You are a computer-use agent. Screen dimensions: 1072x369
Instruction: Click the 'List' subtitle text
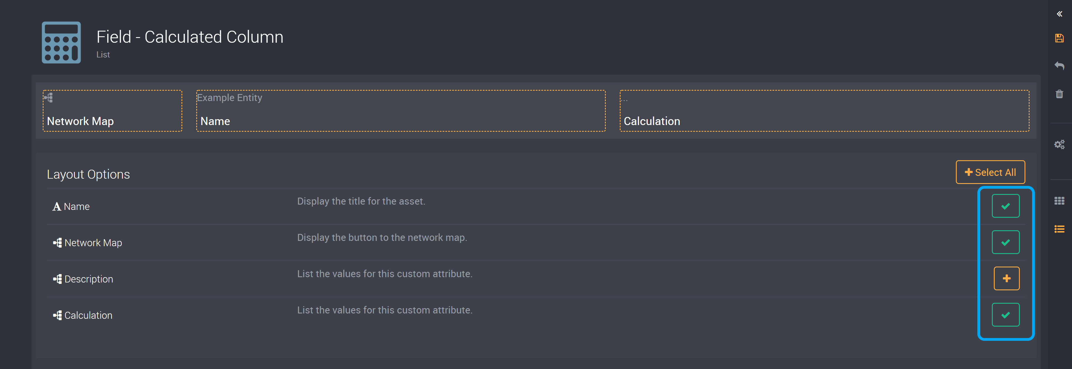coord(103,54)
